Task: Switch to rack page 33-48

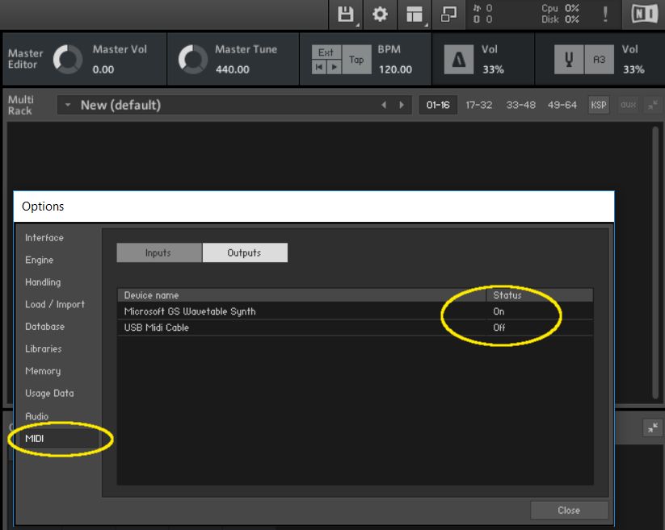Action: click(521, 105)
